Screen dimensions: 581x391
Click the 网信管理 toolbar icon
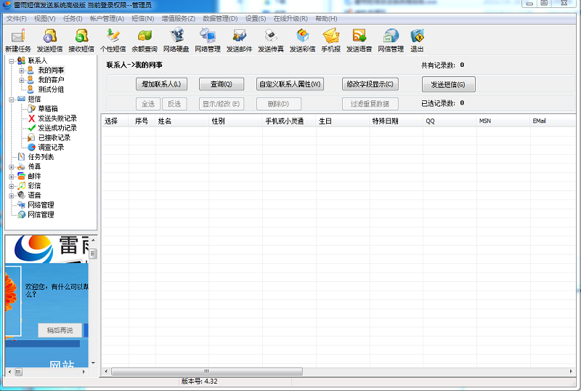(x=391, y=40)
